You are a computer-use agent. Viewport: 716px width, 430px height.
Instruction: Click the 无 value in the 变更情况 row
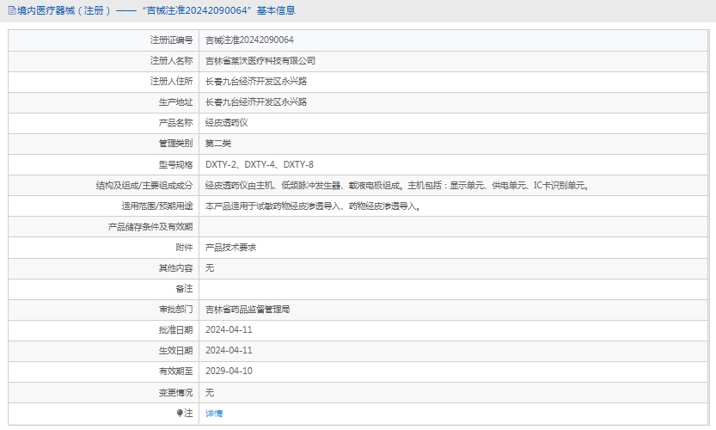(210, 392)
